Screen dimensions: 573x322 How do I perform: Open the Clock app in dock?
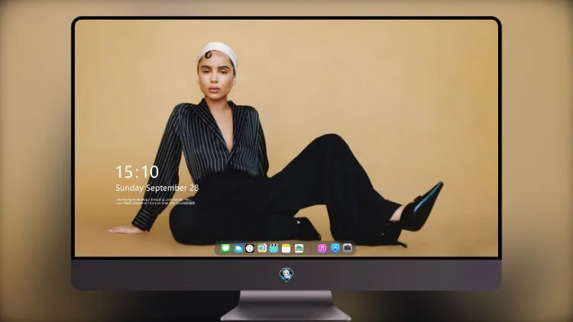250,248
